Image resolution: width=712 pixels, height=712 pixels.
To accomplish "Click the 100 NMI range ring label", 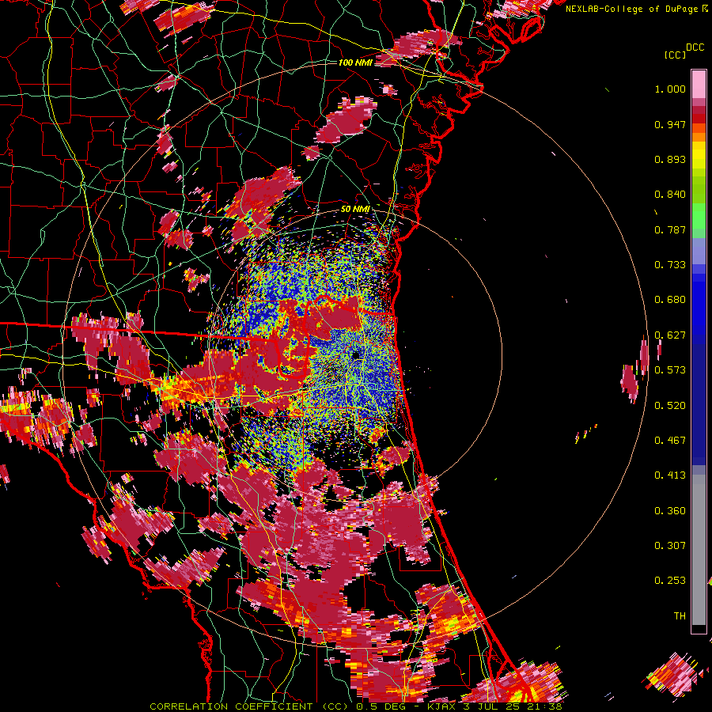I will click(355, 62).
